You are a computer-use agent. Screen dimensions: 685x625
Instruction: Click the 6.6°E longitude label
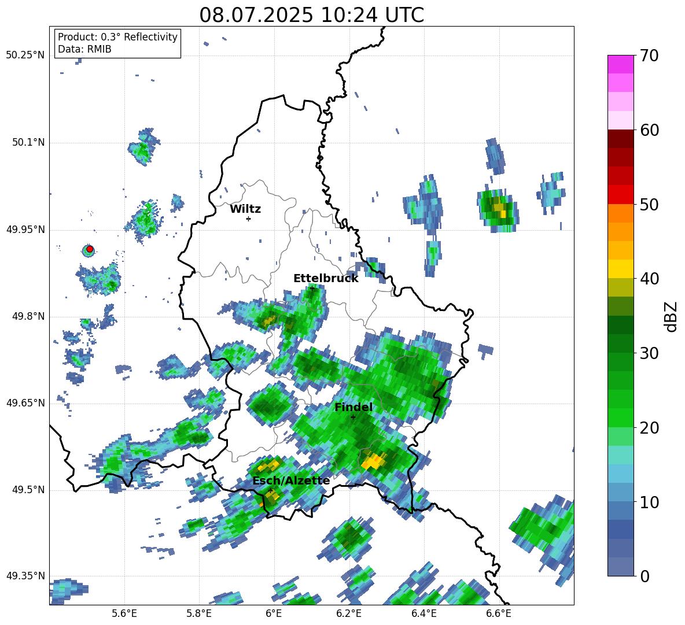pyautogui.click(x=499, y=613)
